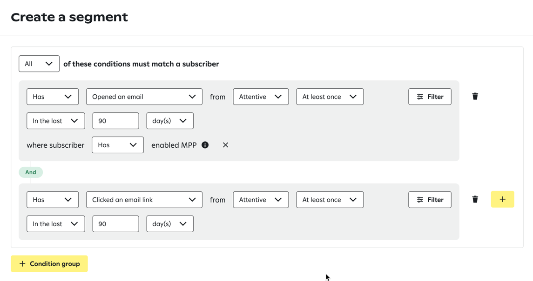Open the "Has" dropdown beside where subscriber

point(117,144)
